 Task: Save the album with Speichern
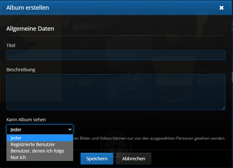click(x=97, y=158)
